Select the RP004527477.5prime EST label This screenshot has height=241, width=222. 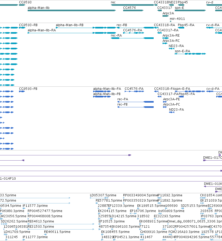(x=45, y=211)
